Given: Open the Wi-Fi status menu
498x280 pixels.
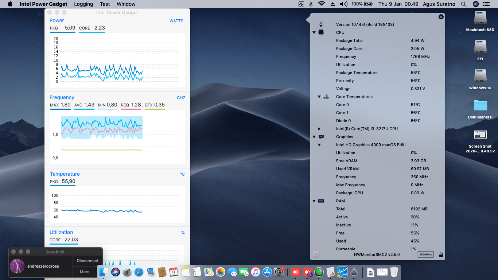Looking at the screenshot, I should click(x=322, y=4).
